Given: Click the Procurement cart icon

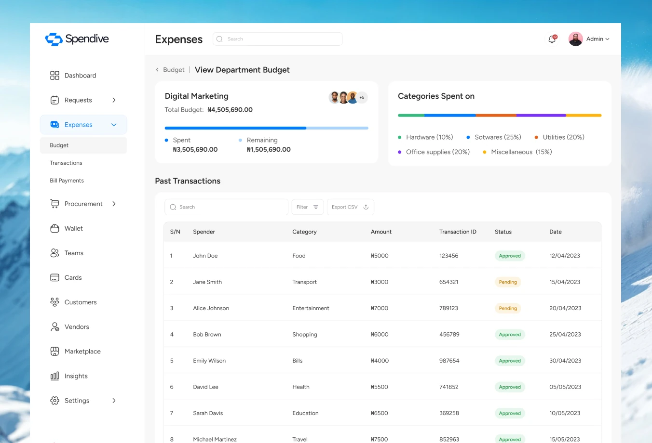Looking at the screenshot, I should point(54,204).
